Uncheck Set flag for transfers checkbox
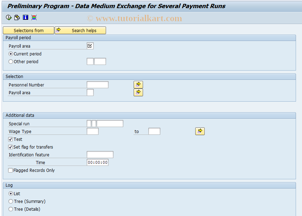The width and height of the screenshot is (302, 216). pos(11,147)
